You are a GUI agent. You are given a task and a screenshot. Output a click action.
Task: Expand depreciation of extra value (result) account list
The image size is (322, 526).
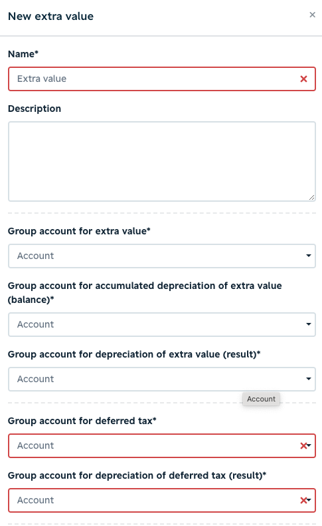click(x=162, y=379)
